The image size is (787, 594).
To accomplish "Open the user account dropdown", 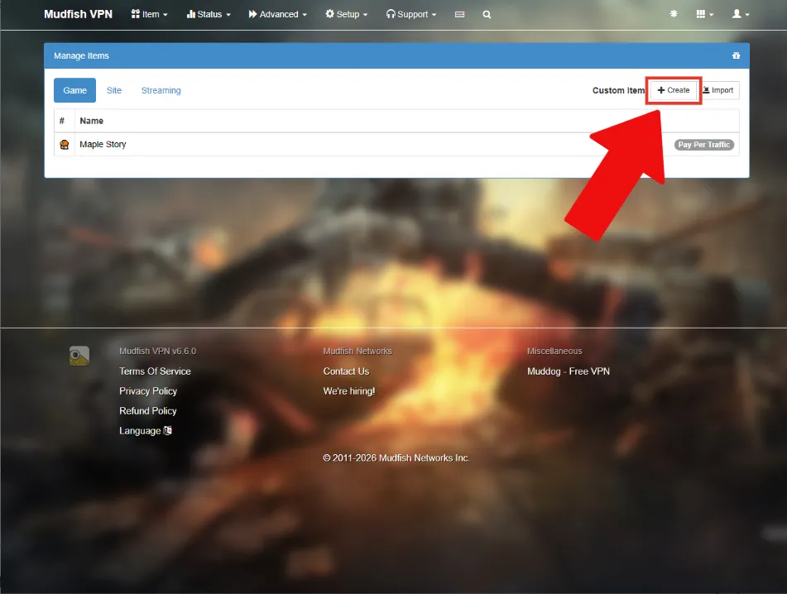I will point(741,14).
